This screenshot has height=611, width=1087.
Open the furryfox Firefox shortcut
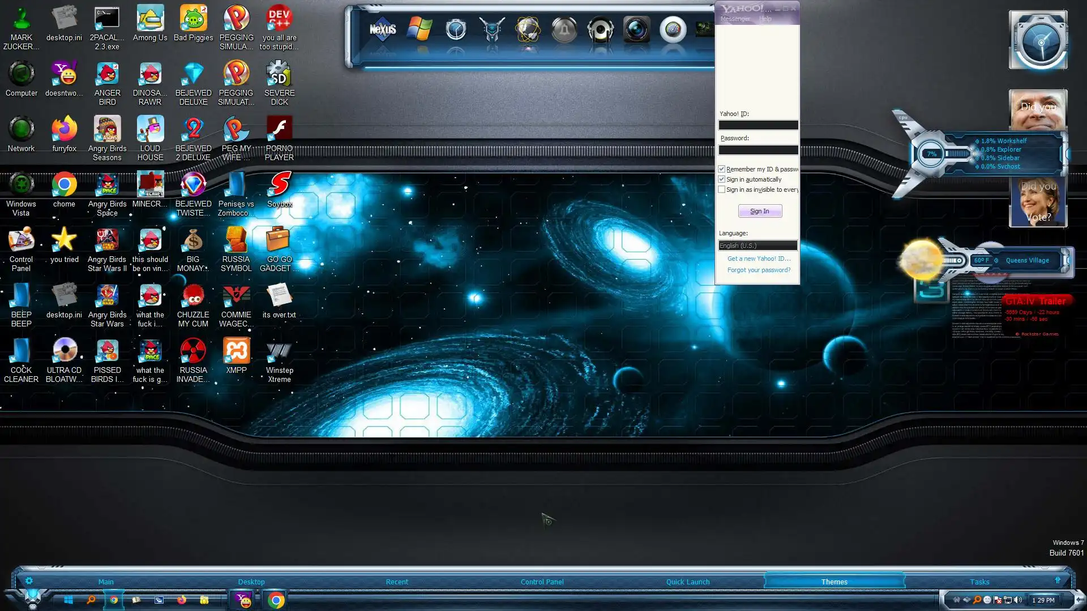[x=64, y=130]
